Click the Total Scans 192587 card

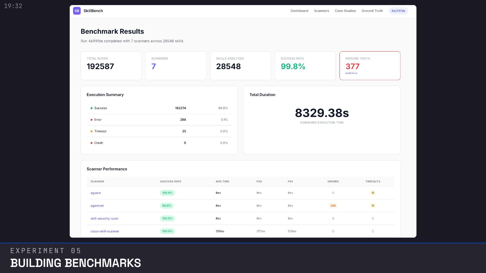[x=111, y=66]
